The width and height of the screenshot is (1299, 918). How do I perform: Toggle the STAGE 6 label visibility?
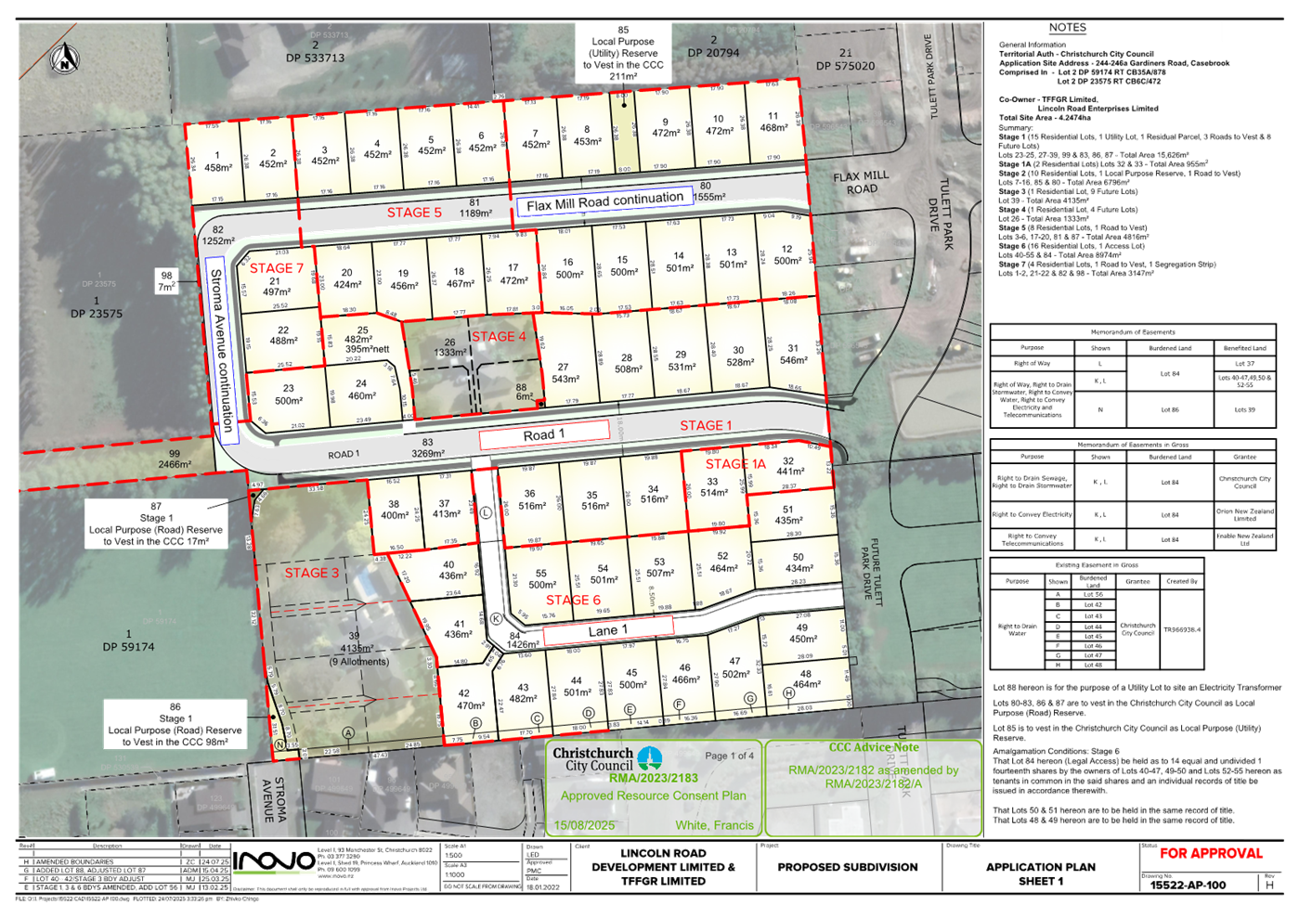[574, 601]
